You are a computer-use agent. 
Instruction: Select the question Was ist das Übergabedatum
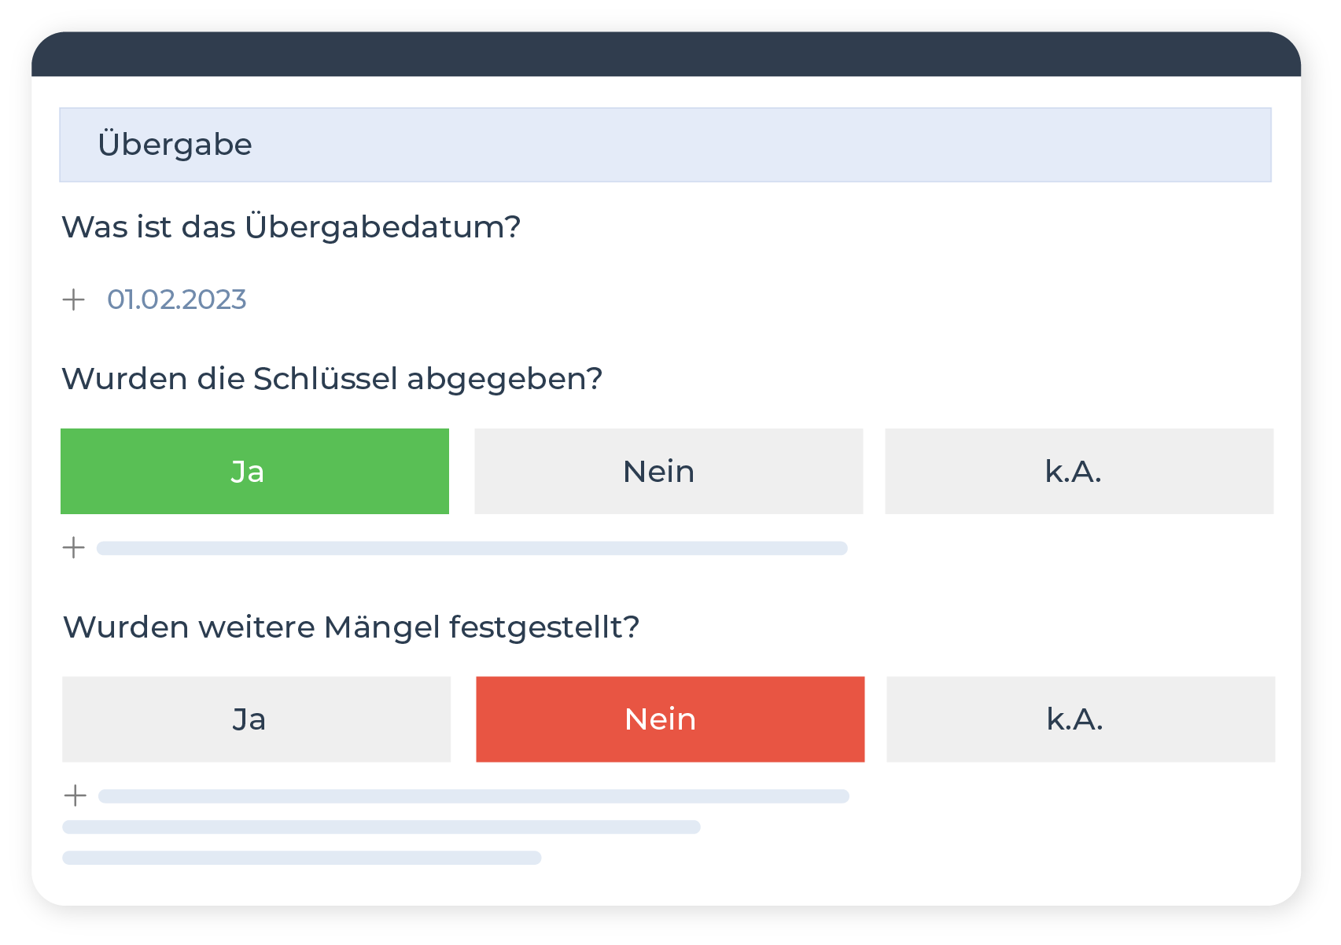[292, 226]
